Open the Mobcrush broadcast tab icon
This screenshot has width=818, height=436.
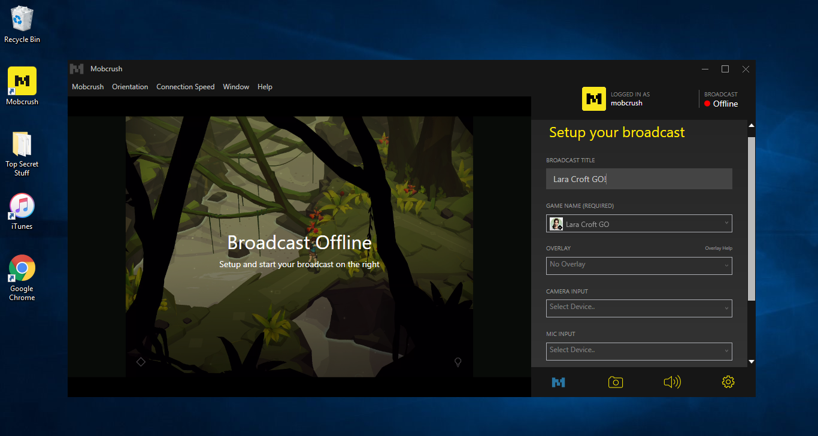(558, 382)
